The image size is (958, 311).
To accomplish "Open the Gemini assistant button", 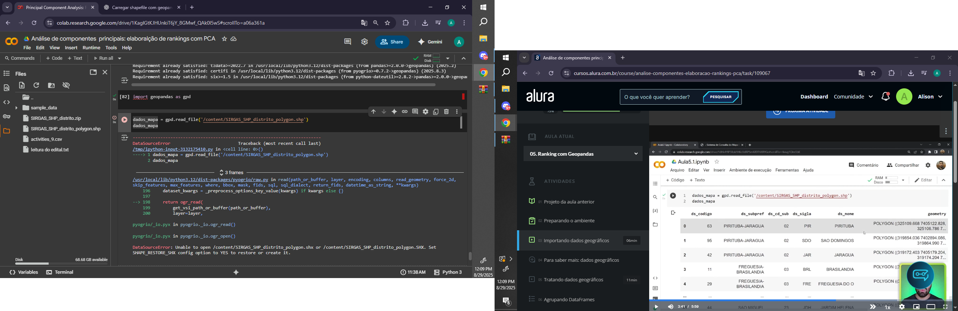I will tap(430, 42).
